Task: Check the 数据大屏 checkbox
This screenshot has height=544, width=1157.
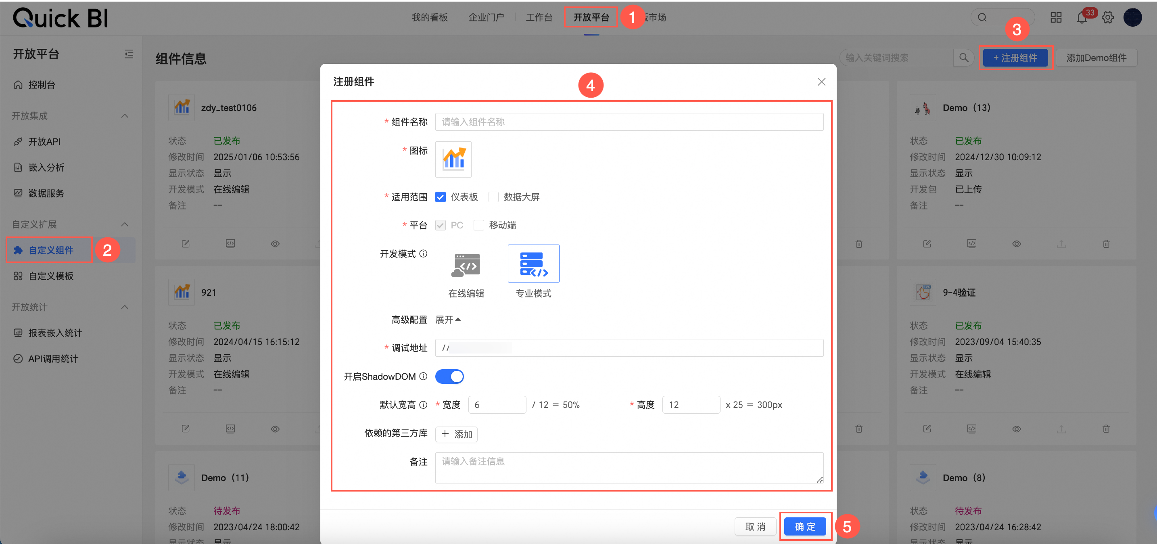Action: click(x=493, y=197)
